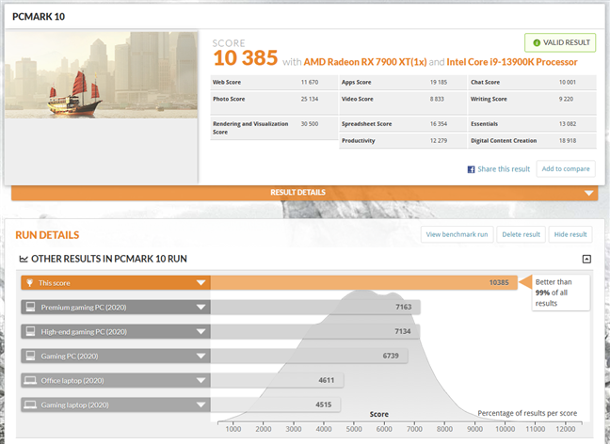Click the Delete result button
Screen dimensions: 610x444
coord(521,234)
